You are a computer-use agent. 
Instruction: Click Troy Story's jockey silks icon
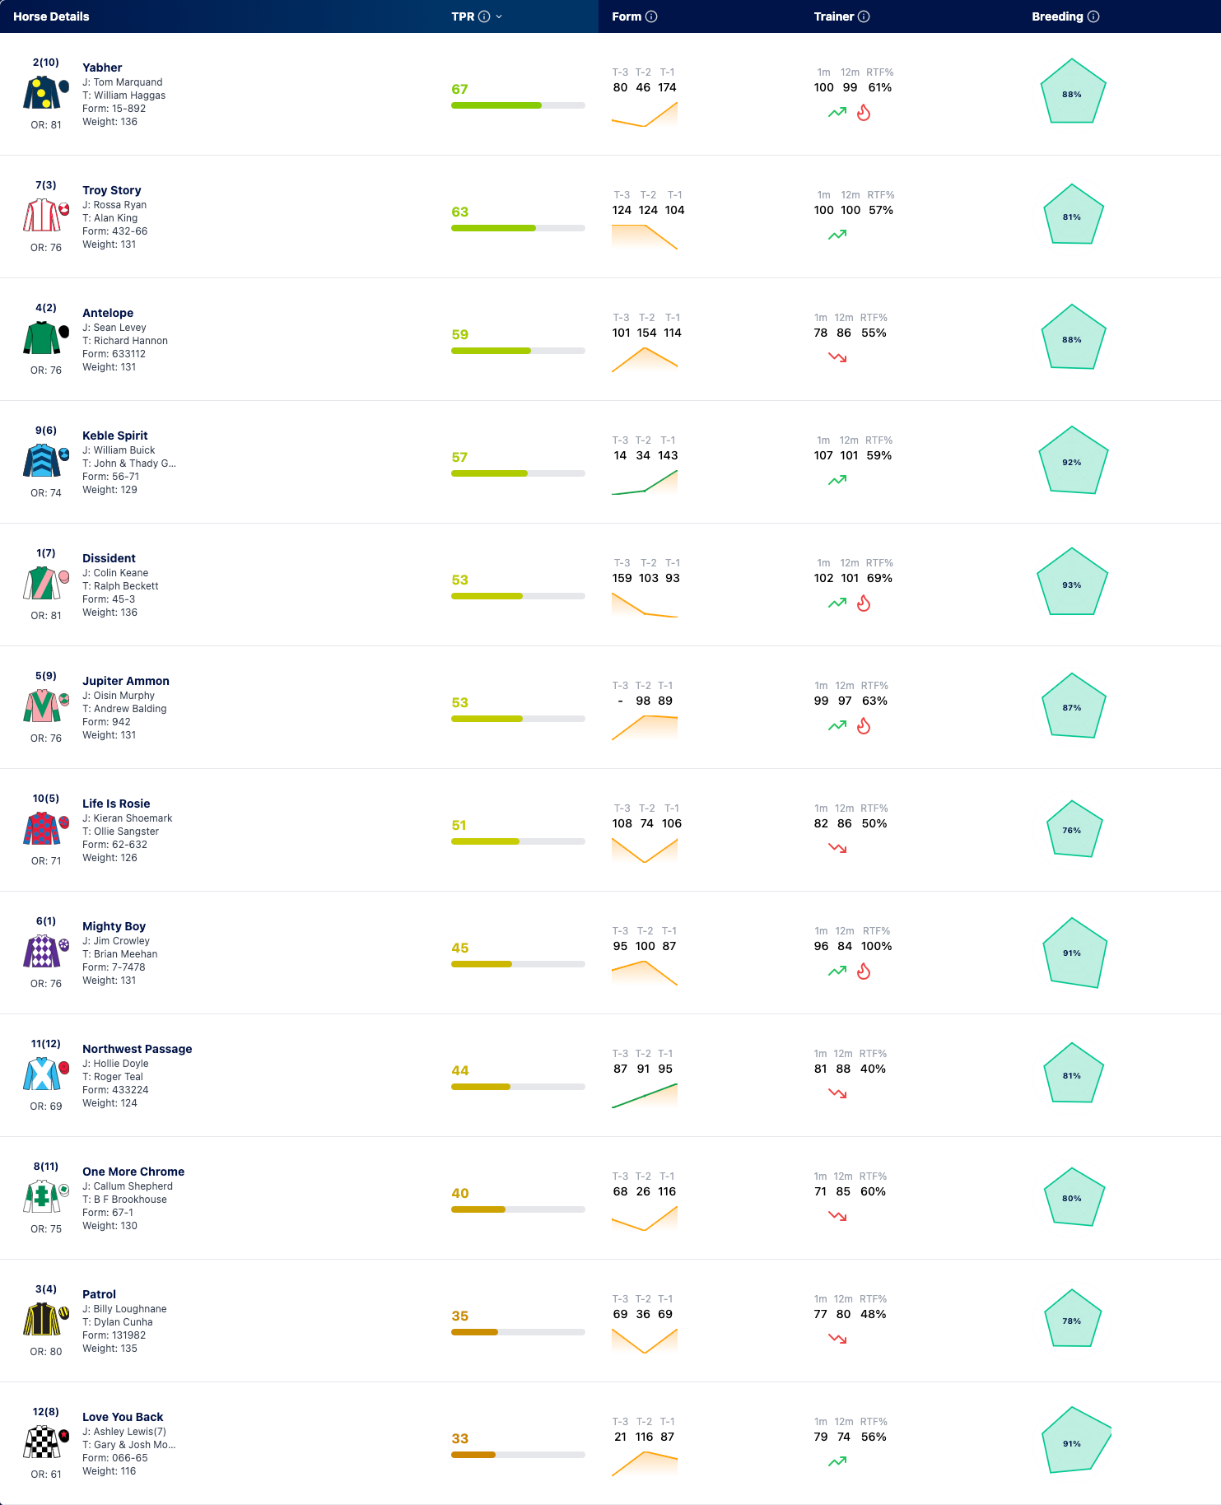tap(42, 216)
